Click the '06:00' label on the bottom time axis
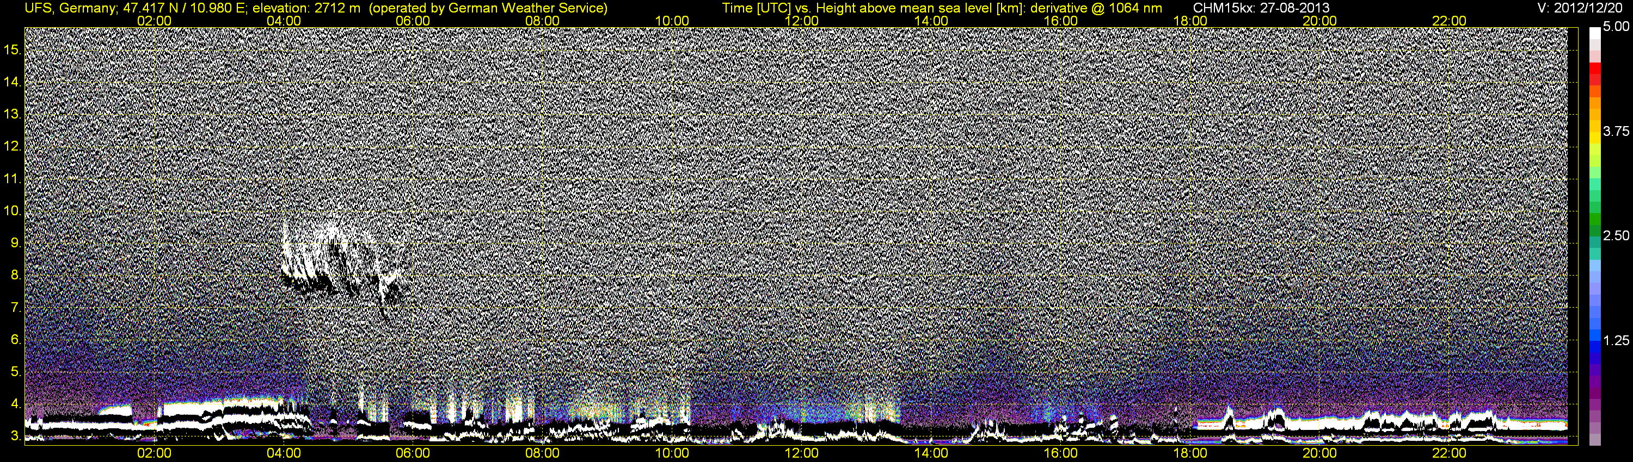 pyautogui.click(x=413, y=453)
